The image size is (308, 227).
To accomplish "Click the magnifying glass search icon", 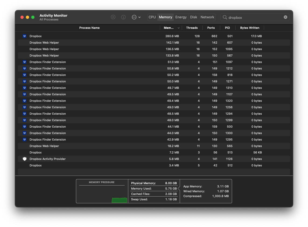I will (225, 17).
